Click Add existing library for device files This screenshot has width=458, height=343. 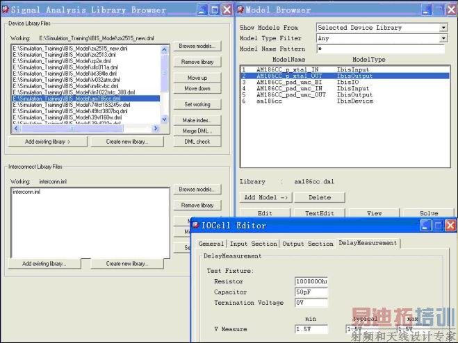tap(48, 142)
